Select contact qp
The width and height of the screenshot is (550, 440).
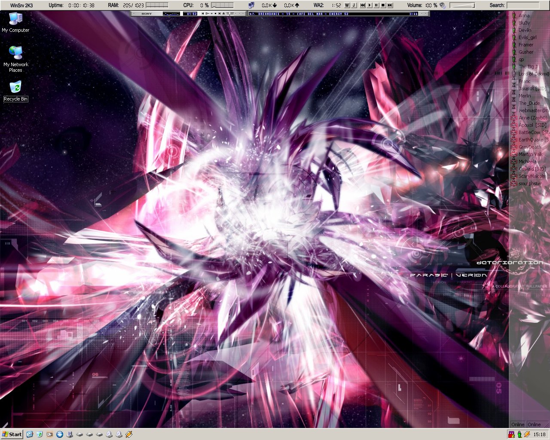tap(521, 59)
